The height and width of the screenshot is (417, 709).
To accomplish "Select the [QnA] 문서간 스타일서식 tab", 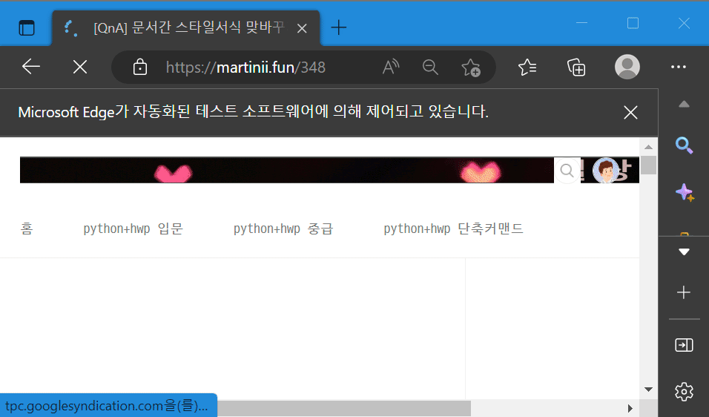I will (186, 28).
